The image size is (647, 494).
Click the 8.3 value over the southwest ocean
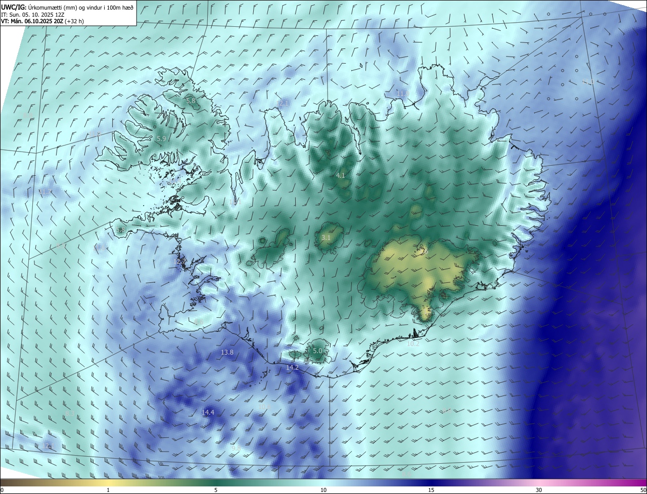[70, 413]
